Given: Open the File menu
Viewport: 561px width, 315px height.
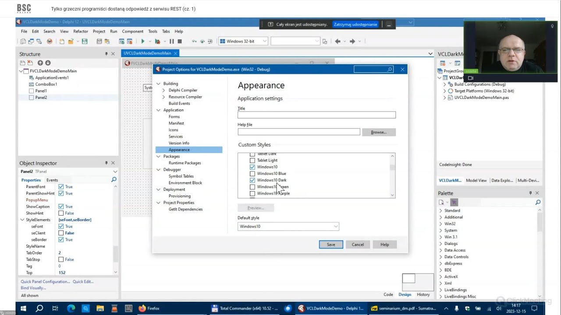Looking at the screenshot, I should point(24,31).
